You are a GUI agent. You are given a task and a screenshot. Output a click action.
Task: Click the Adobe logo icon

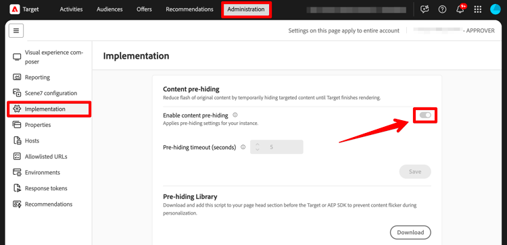point(15,9)
